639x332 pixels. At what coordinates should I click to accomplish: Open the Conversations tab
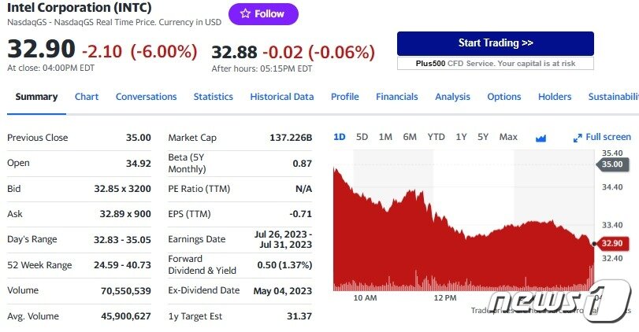coord(146,97)
